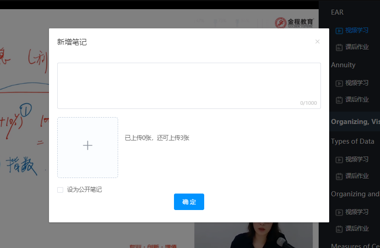Enable the 设为公开笔记 checkbox

pyautogui.click(x=60, y=190)
